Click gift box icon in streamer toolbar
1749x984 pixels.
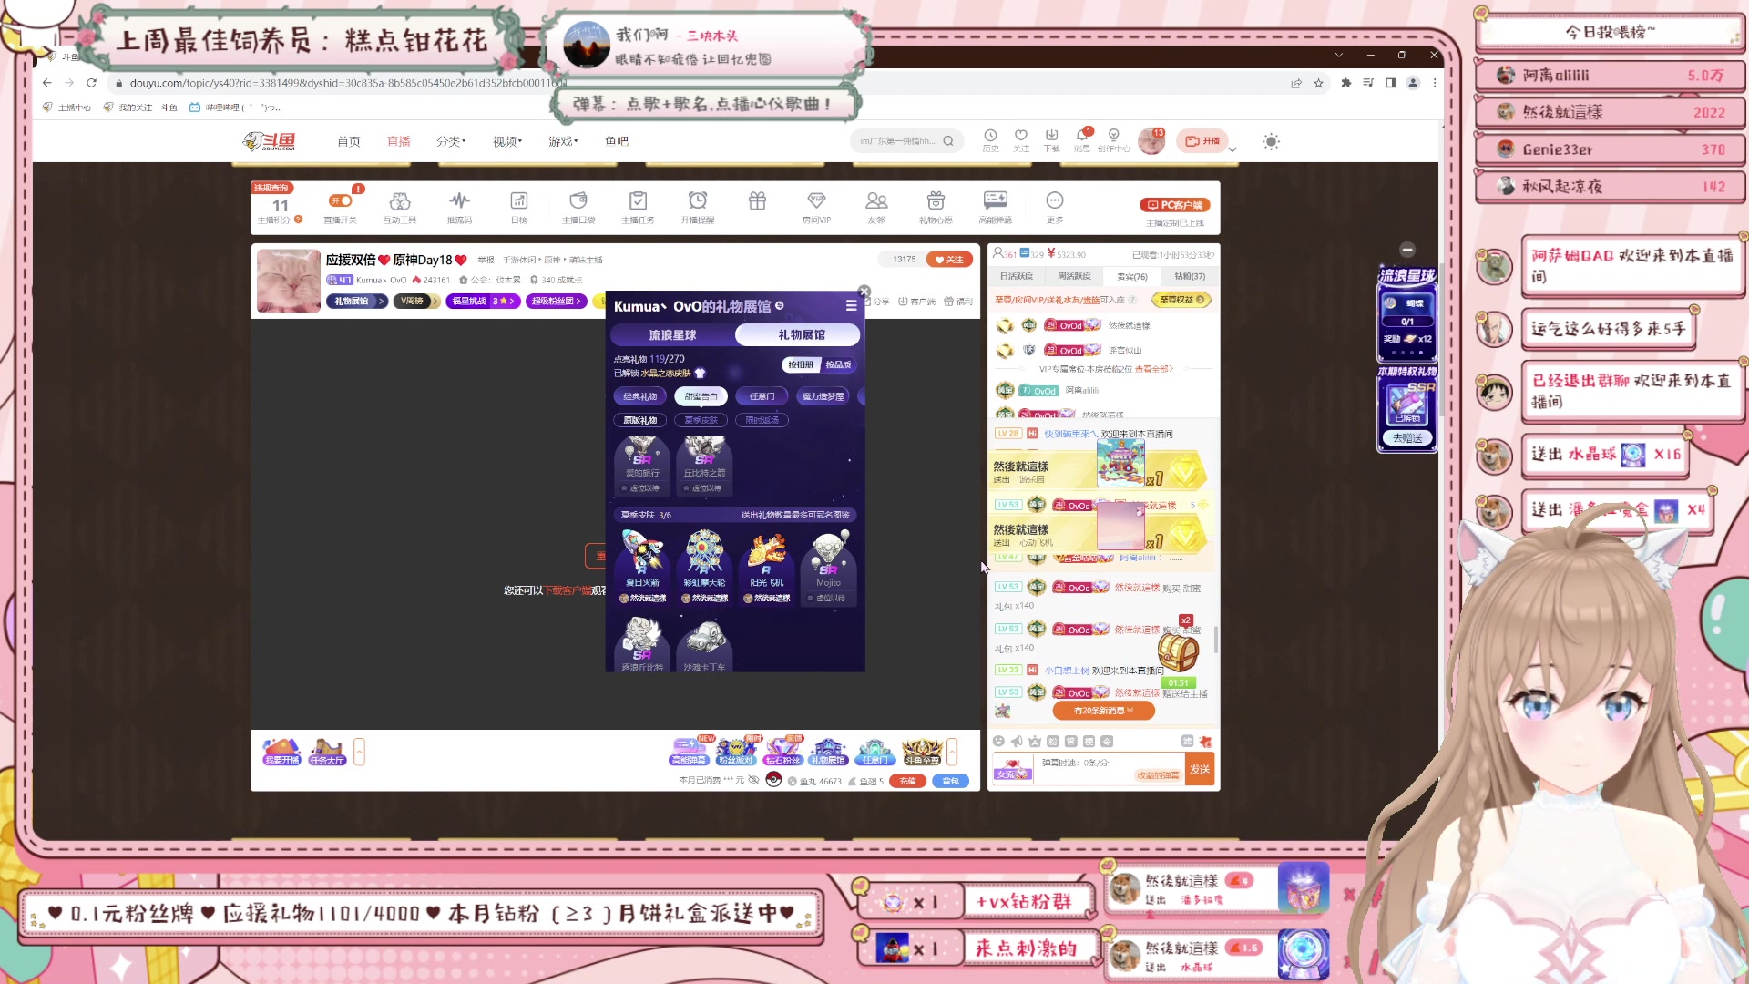[x=757, y=200]
